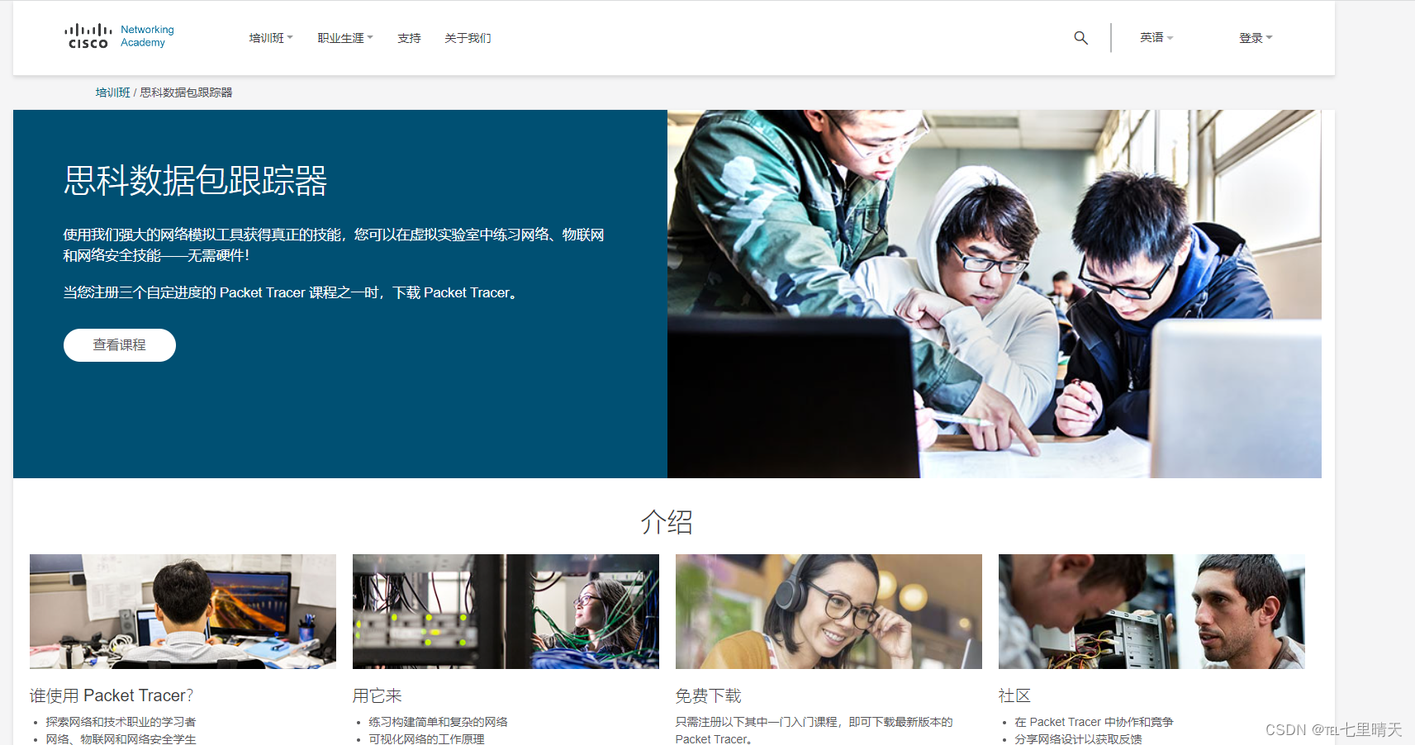The image size is (1415, 745).
Task: Click the Cisco Networking Academy logo
Action: point(120,36)
